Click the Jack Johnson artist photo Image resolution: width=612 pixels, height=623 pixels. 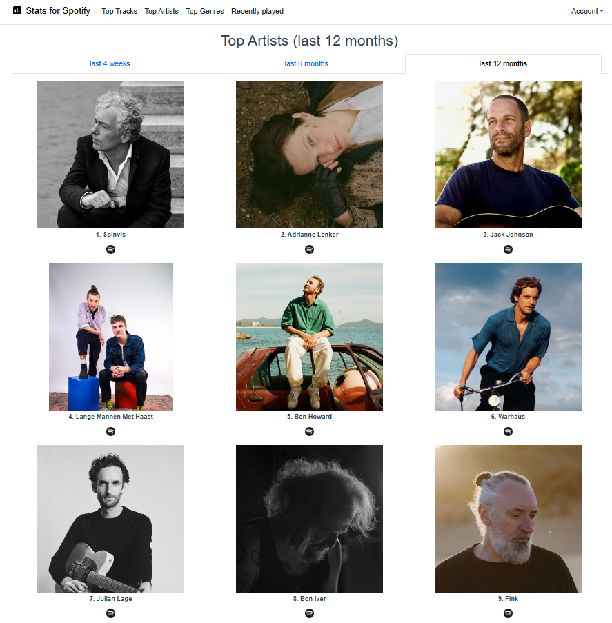(508, 155)
